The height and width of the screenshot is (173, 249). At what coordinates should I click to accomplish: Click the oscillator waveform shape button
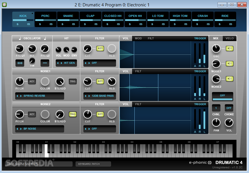click(45, 63)
